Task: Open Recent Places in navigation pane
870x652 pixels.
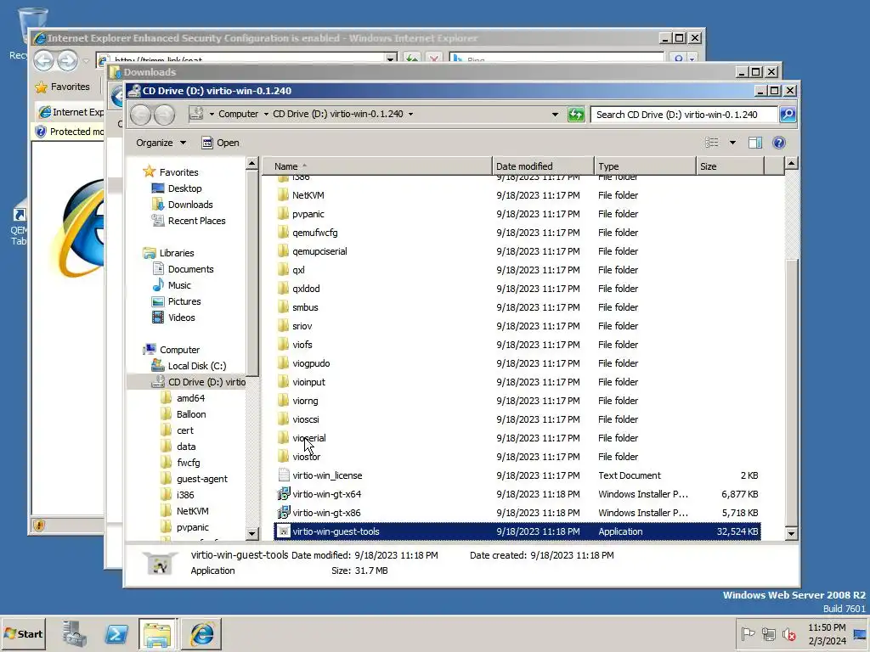Action: (196, 221)
